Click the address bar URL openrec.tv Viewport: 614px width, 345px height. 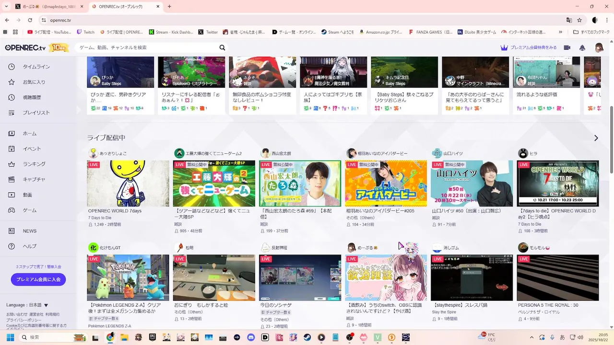click(x=60, y=20)
